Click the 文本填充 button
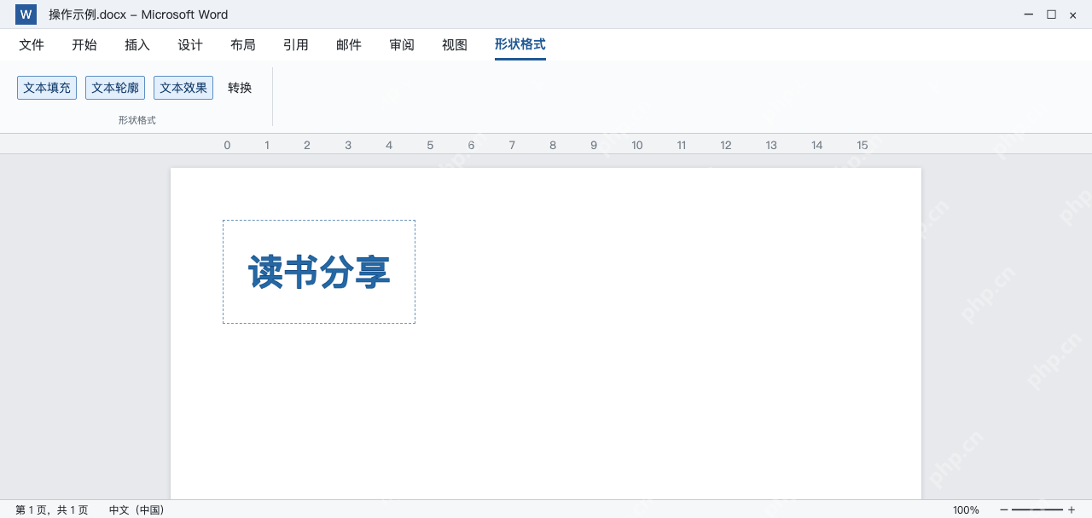 pos(47,88)
